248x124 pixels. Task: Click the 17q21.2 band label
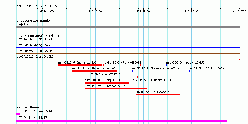pyautogui.click(x=23, y=24)
